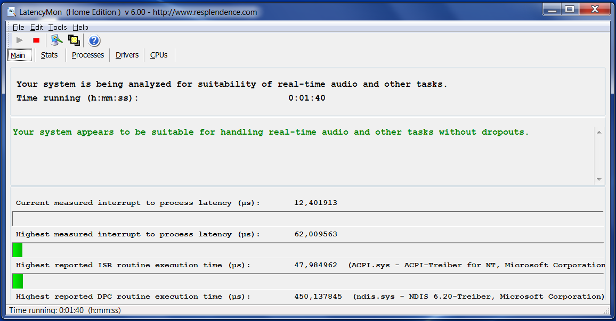Open help via blue question mark icon
This screenshot has height=321, width=616.
point(94,40)
